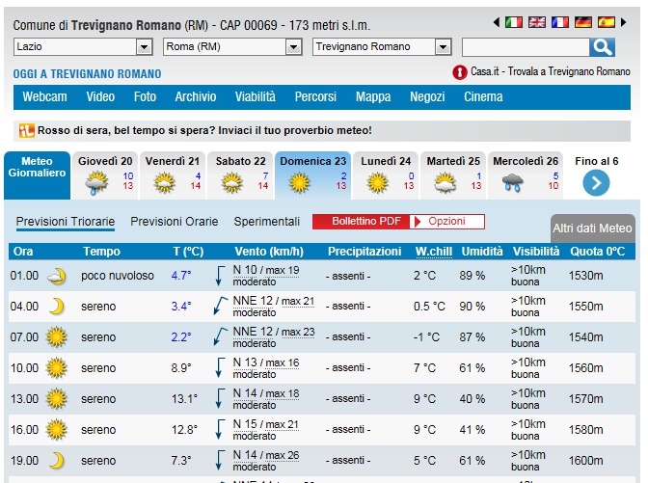The width and height of the screenshot is (648, 483).
Task: Click the magnifying glass search button
Action: click(x=603, y=47)
